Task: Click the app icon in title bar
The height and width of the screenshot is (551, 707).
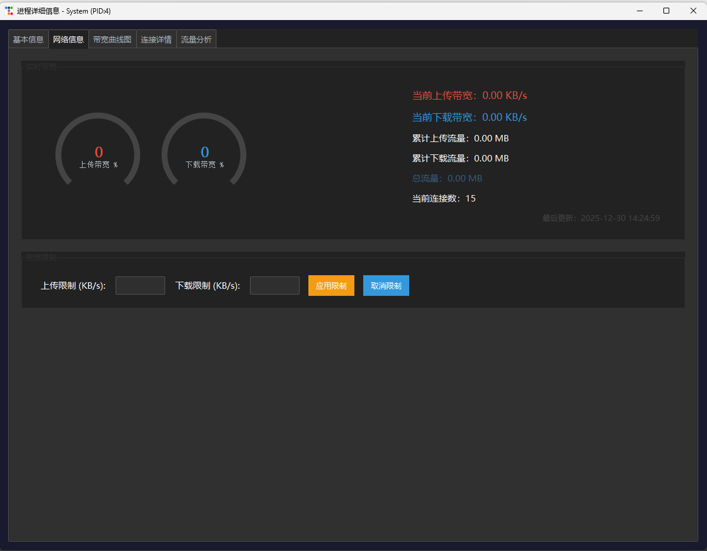Action: point(9,11)
